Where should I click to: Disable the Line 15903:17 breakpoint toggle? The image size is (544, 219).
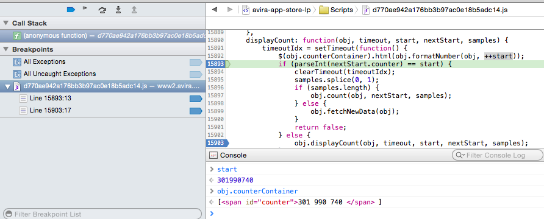[196, 111]
